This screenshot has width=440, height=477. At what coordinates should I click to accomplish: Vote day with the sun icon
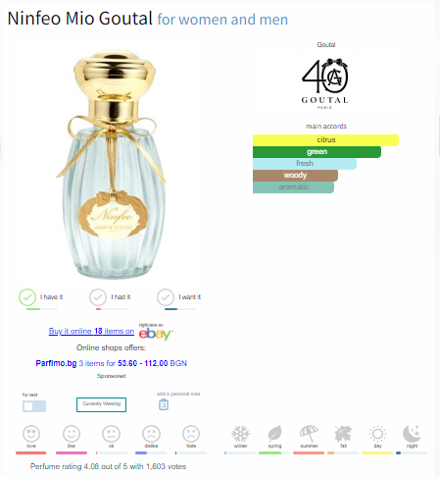(377, 434)
